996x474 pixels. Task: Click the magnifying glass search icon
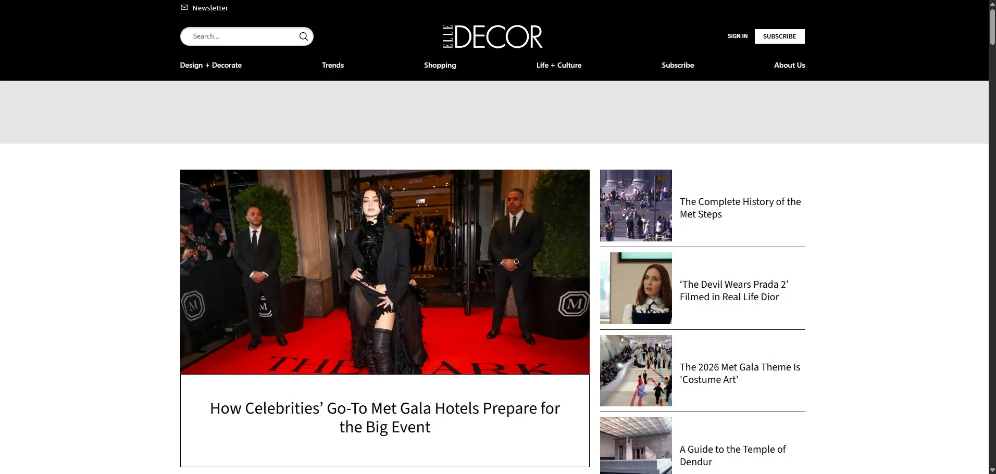click(304, 36)
